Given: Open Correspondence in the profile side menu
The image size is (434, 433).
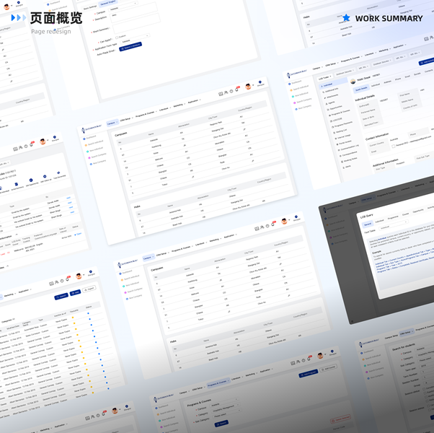Looking at the screenshot, I should [x=348, y=154].
